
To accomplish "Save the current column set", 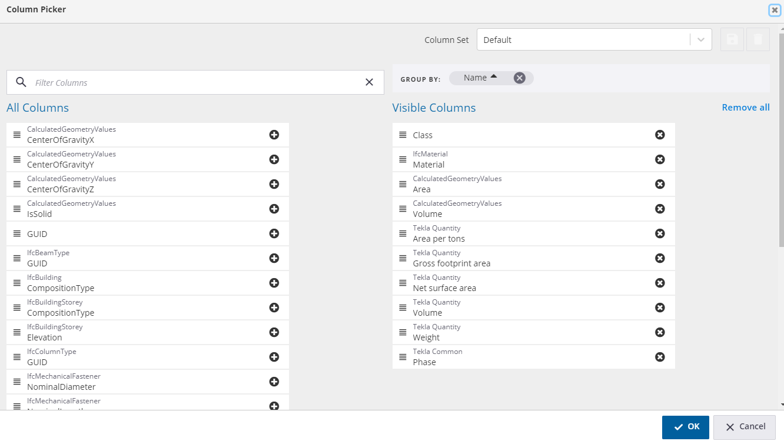I will point(732,39).
